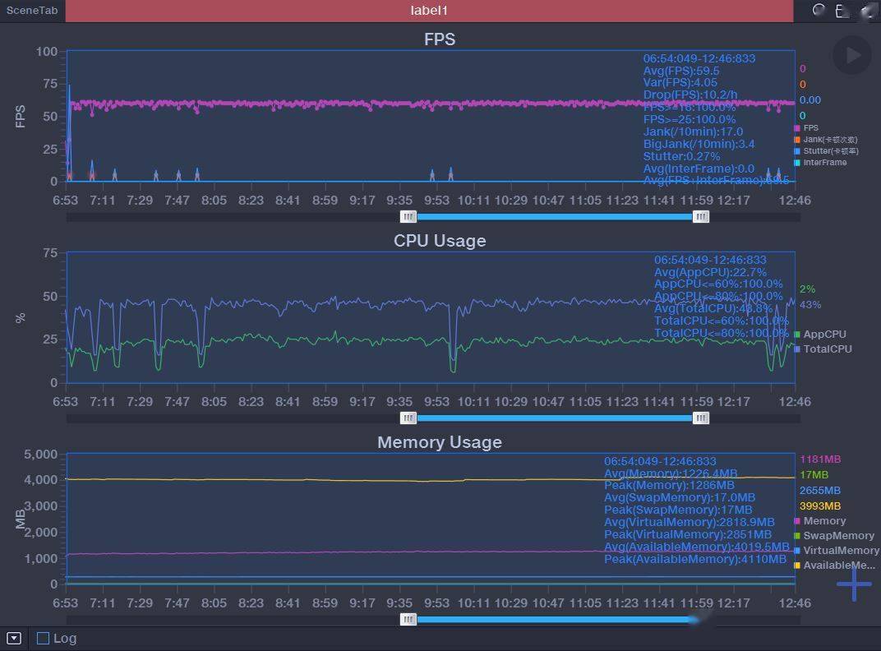Grab the left handle of FPS range slider
Screen dimensions: 881x651
click(x=408, y=216)
